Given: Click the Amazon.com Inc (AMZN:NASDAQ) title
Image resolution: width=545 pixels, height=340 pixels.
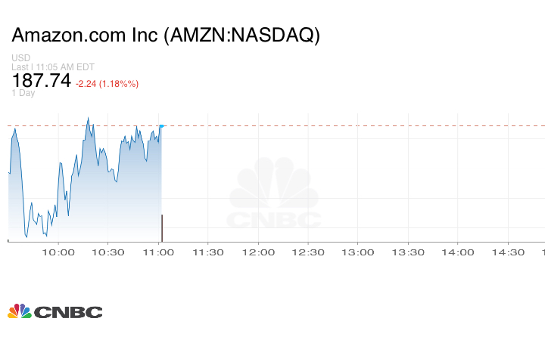Looking at the screenshot, I should (x=166, y=36).
